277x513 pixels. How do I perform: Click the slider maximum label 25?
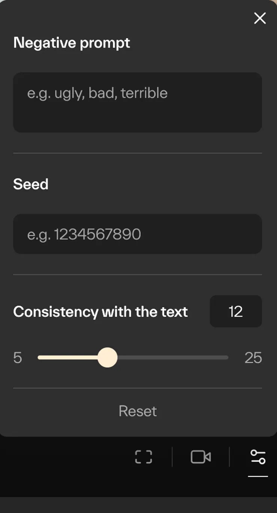click(x=253, y=358)
